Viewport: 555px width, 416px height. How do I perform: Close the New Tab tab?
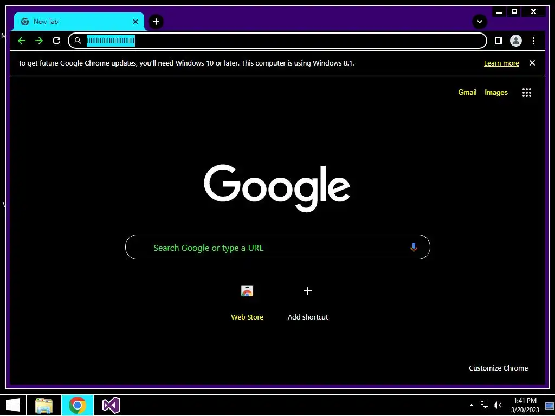pyautogui.click(x=135, y=22)
